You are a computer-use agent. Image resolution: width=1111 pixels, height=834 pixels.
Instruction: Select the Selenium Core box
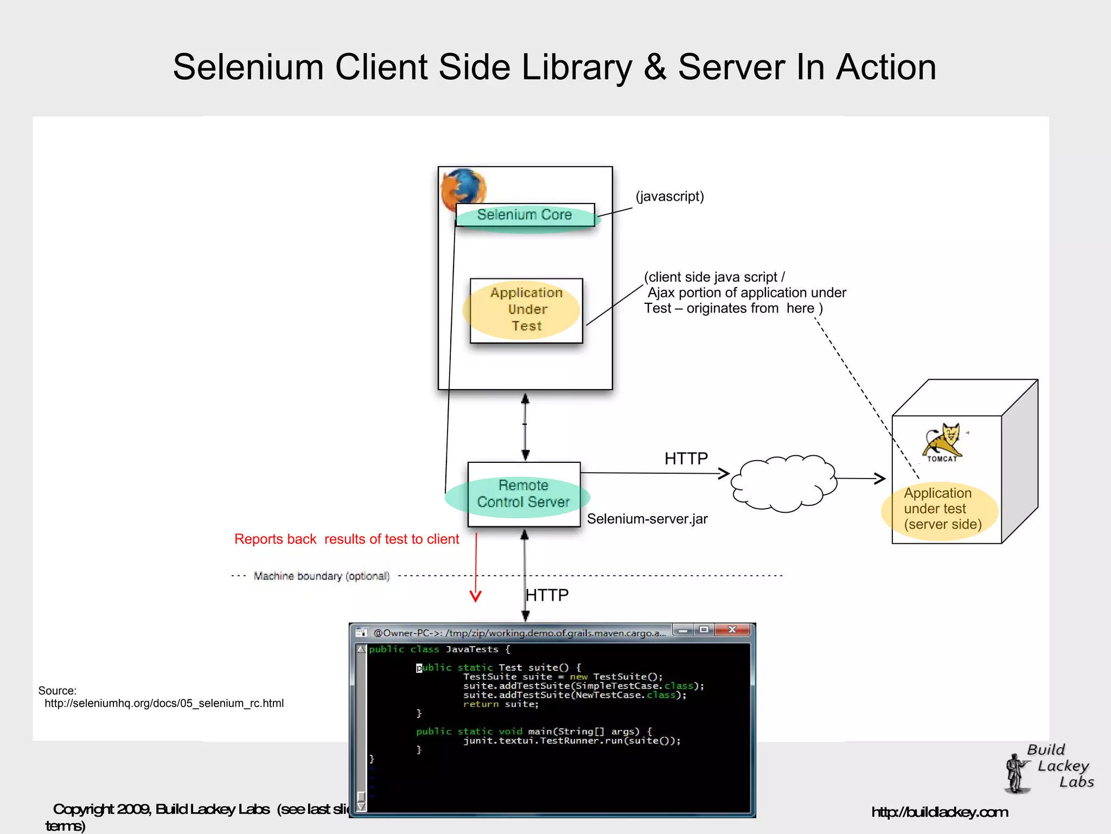[525, 215]
